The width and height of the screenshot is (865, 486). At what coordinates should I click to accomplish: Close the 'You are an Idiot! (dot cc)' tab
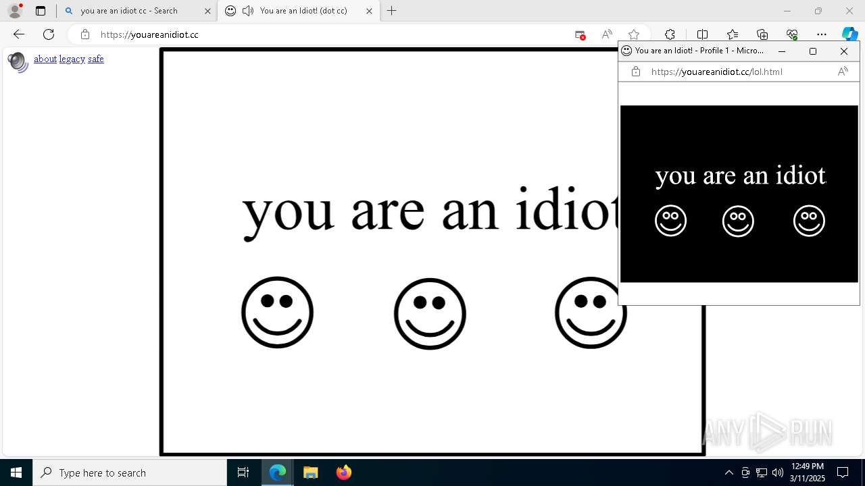tap(369, 11)
